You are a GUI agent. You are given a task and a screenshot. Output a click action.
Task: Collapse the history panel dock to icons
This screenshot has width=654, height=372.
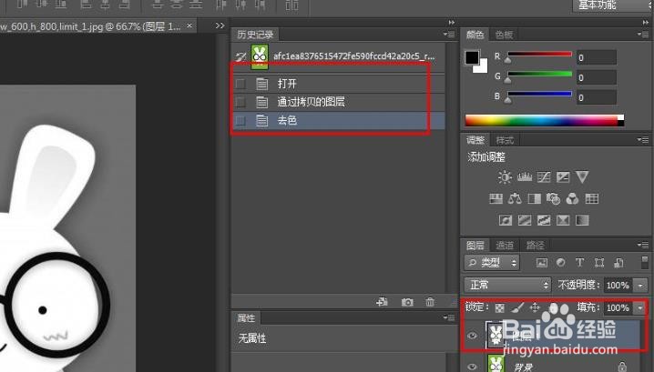452,22
